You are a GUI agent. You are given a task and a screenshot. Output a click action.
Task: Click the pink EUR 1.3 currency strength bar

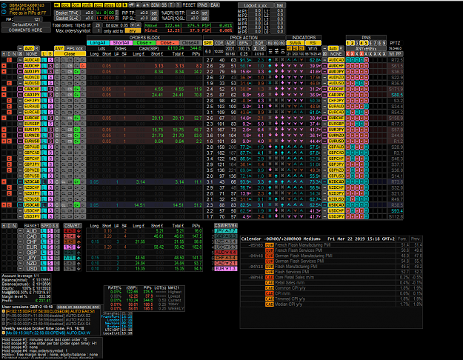(x=226, y=269)
